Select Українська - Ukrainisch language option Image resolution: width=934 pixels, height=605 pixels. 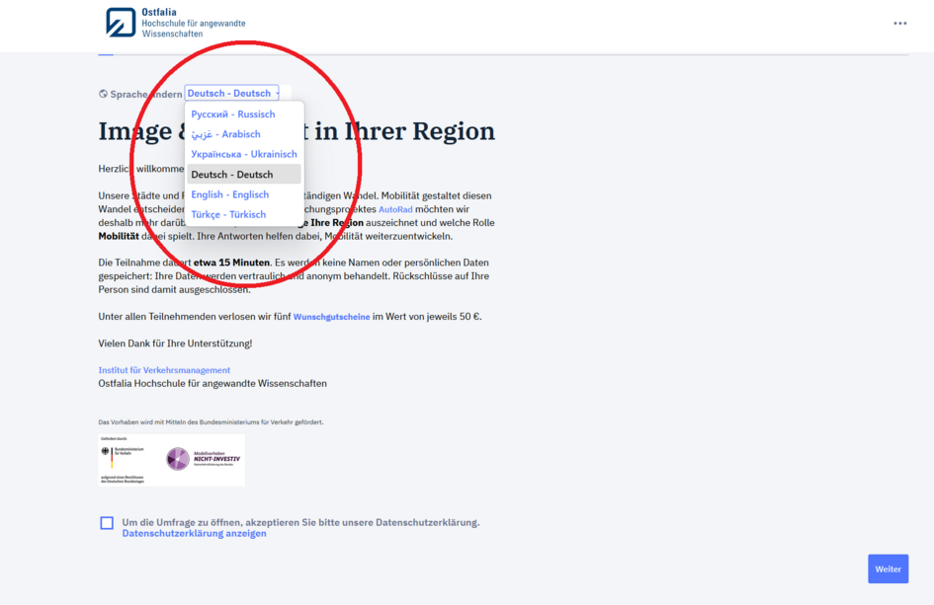243,154
